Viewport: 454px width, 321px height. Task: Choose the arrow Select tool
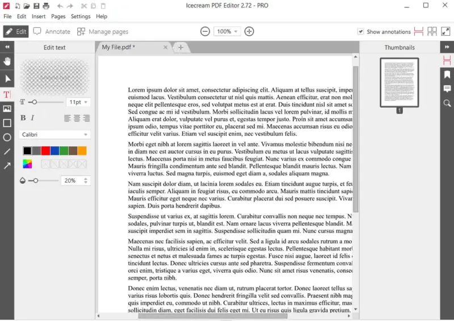pos(7,79)
